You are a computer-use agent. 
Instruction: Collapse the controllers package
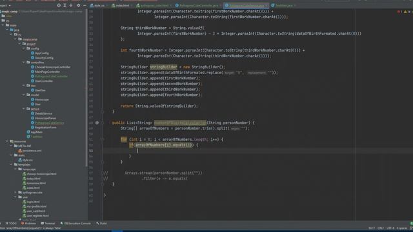pyautogui.click(x=24, y=63)
